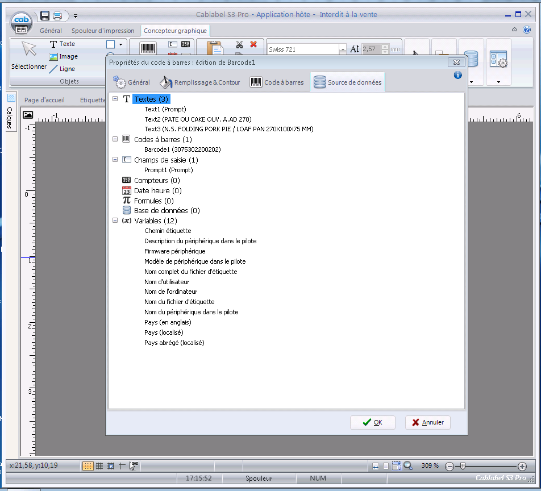Select Text3 FOLDING PORK PIE entry
Image resolution: width=541 pixels, height=491 pixels.
(x=229, y=130)
